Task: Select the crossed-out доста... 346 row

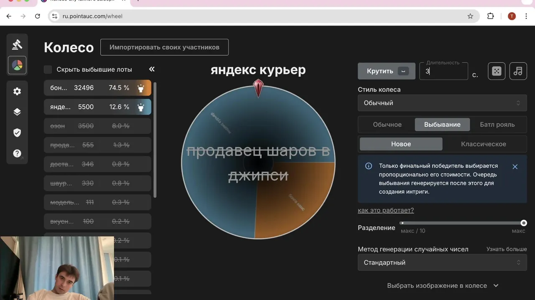Action: [x=97, y=164]
